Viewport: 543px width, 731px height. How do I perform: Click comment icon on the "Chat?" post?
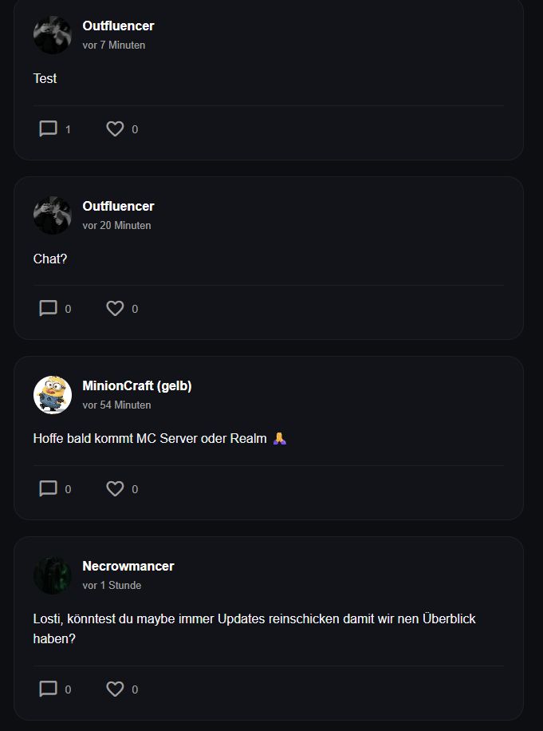[x=49, y=308]
